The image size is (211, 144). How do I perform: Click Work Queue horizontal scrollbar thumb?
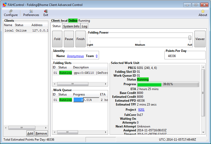[67, 132]
